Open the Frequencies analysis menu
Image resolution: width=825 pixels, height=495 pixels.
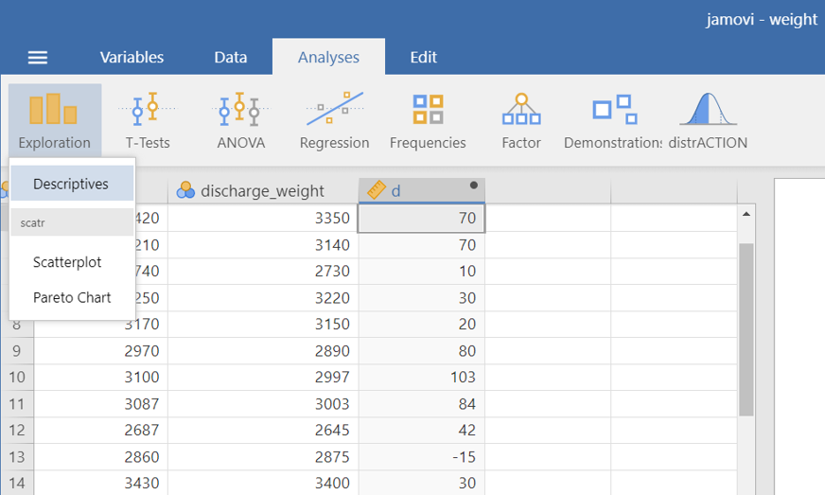point(428,119)
